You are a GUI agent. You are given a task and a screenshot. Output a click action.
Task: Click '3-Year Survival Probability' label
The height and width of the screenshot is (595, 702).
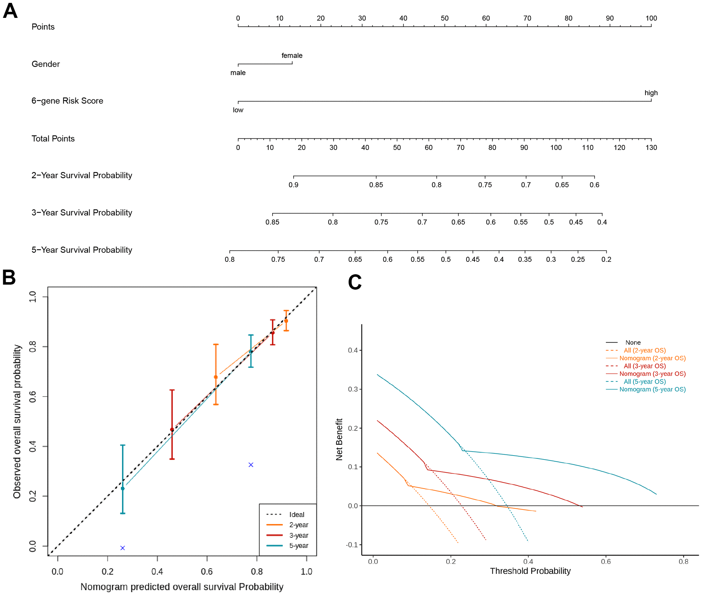click(82, 213)
